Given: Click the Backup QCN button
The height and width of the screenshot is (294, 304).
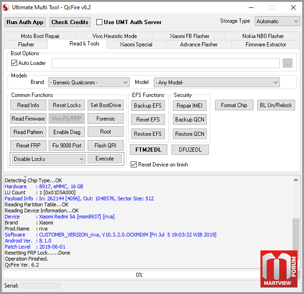Looking at the screenshot, I should [x=190, y=120].
